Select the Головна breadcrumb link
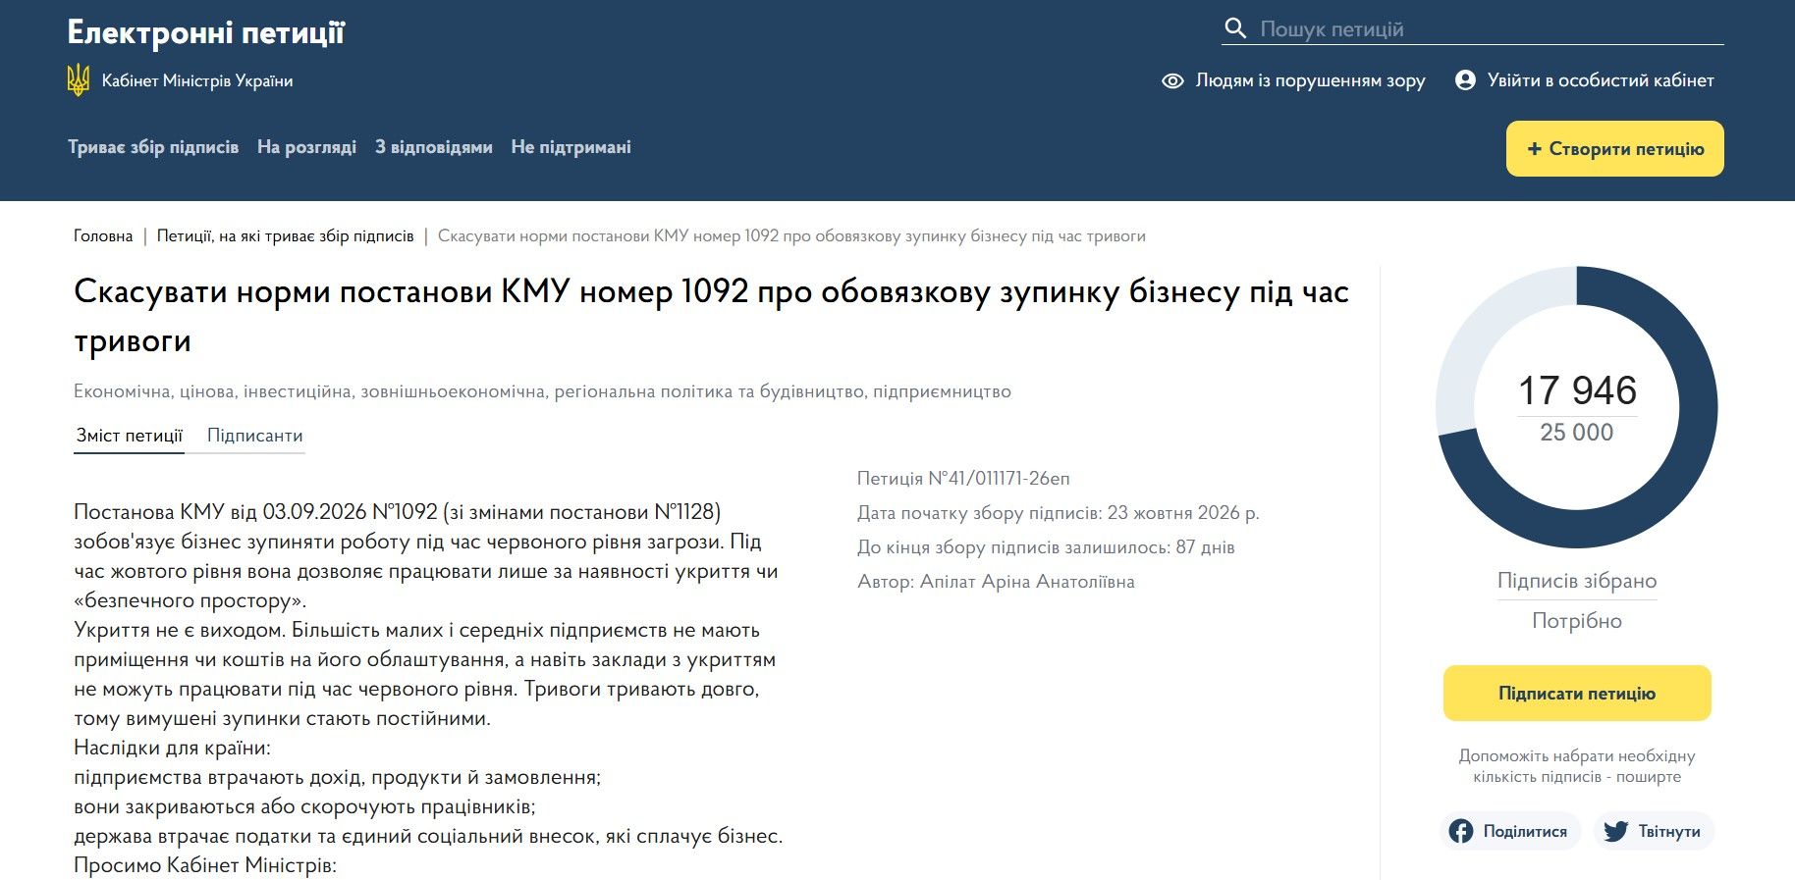Screen dimensions: 1795x880 [103, 236]
